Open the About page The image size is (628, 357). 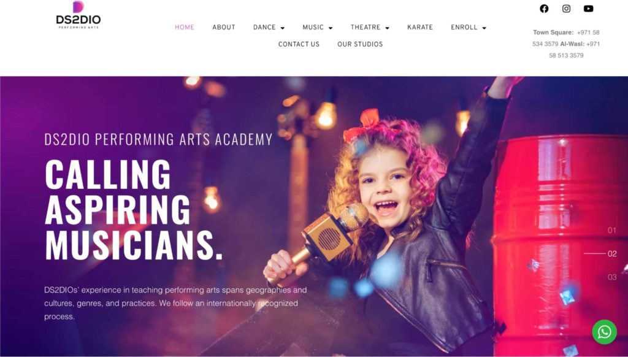pyautogui.click(x=224, y=27)
